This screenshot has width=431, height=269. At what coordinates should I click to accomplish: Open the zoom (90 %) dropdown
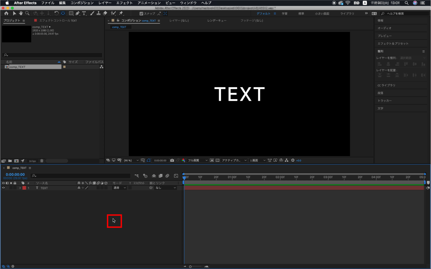pyautogui.click(x=131, y=160)
